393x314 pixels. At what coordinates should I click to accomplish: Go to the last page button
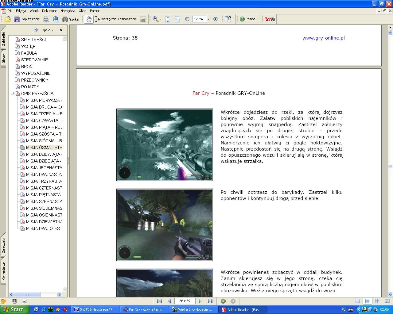210,301
